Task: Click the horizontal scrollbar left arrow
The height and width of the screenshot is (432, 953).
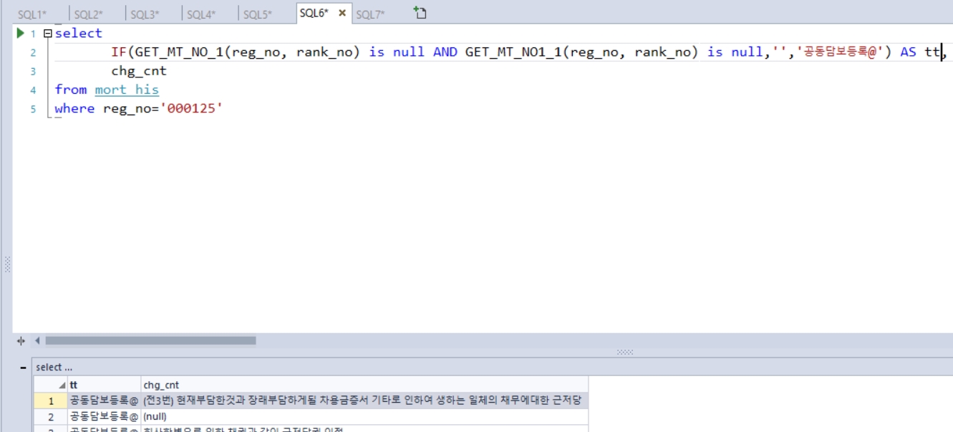Action: 37,341
